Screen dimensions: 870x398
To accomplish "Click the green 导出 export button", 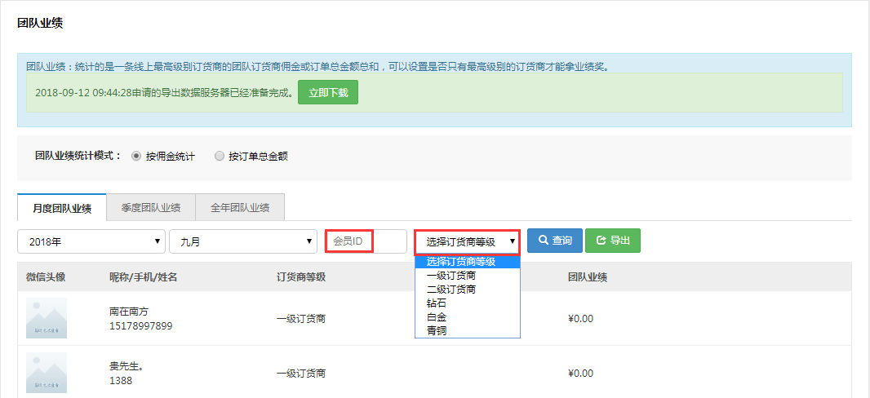I will pos(612,241).
